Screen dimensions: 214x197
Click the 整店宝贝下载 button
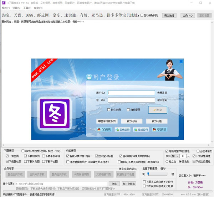pyautogui.click(x=15, y=174)
